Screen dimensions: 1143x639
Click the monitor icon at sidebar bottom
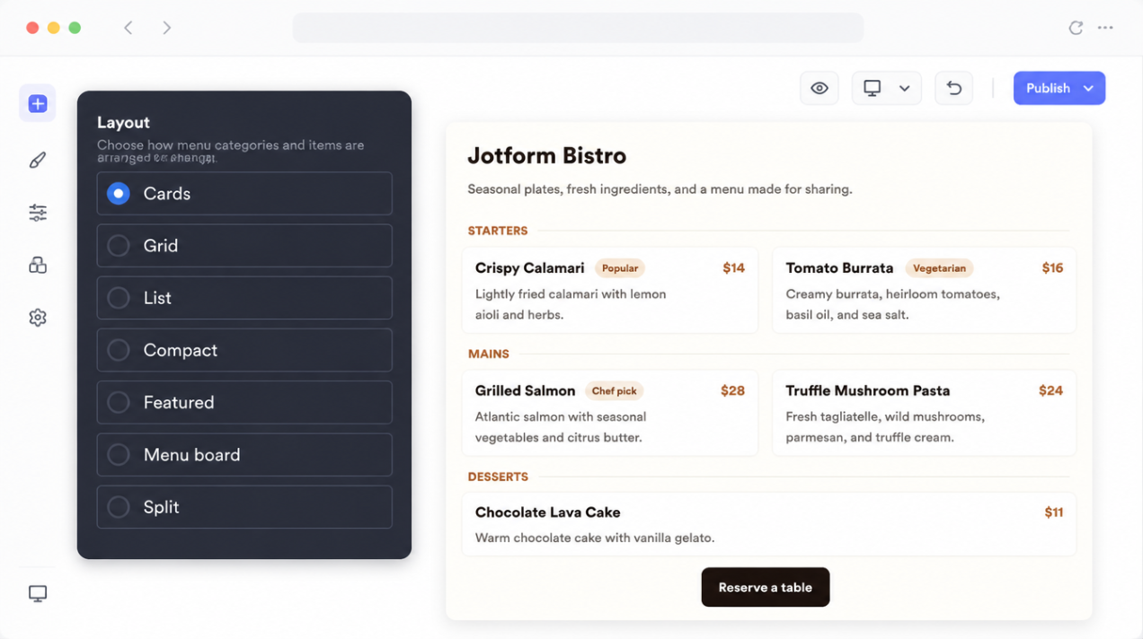click(37, 593)
